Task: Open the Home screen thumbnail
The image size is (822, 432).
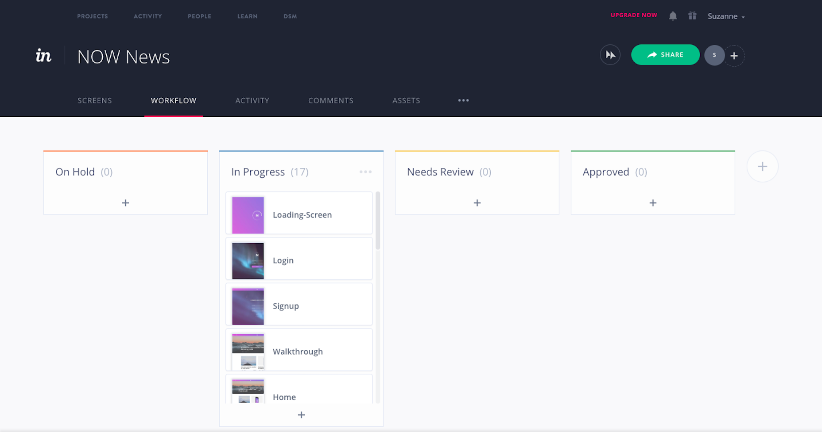Action: click(x=248, y=391)
